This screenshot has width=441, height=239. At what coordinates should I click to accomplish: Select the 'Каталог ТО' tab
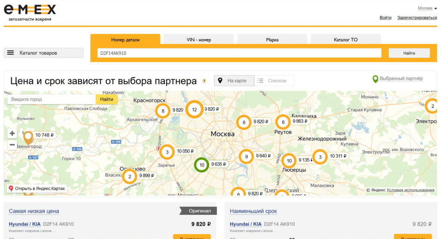(345, 40)
